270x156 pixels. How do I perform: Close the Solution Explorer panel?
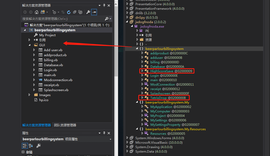click(x=109, y=6)
